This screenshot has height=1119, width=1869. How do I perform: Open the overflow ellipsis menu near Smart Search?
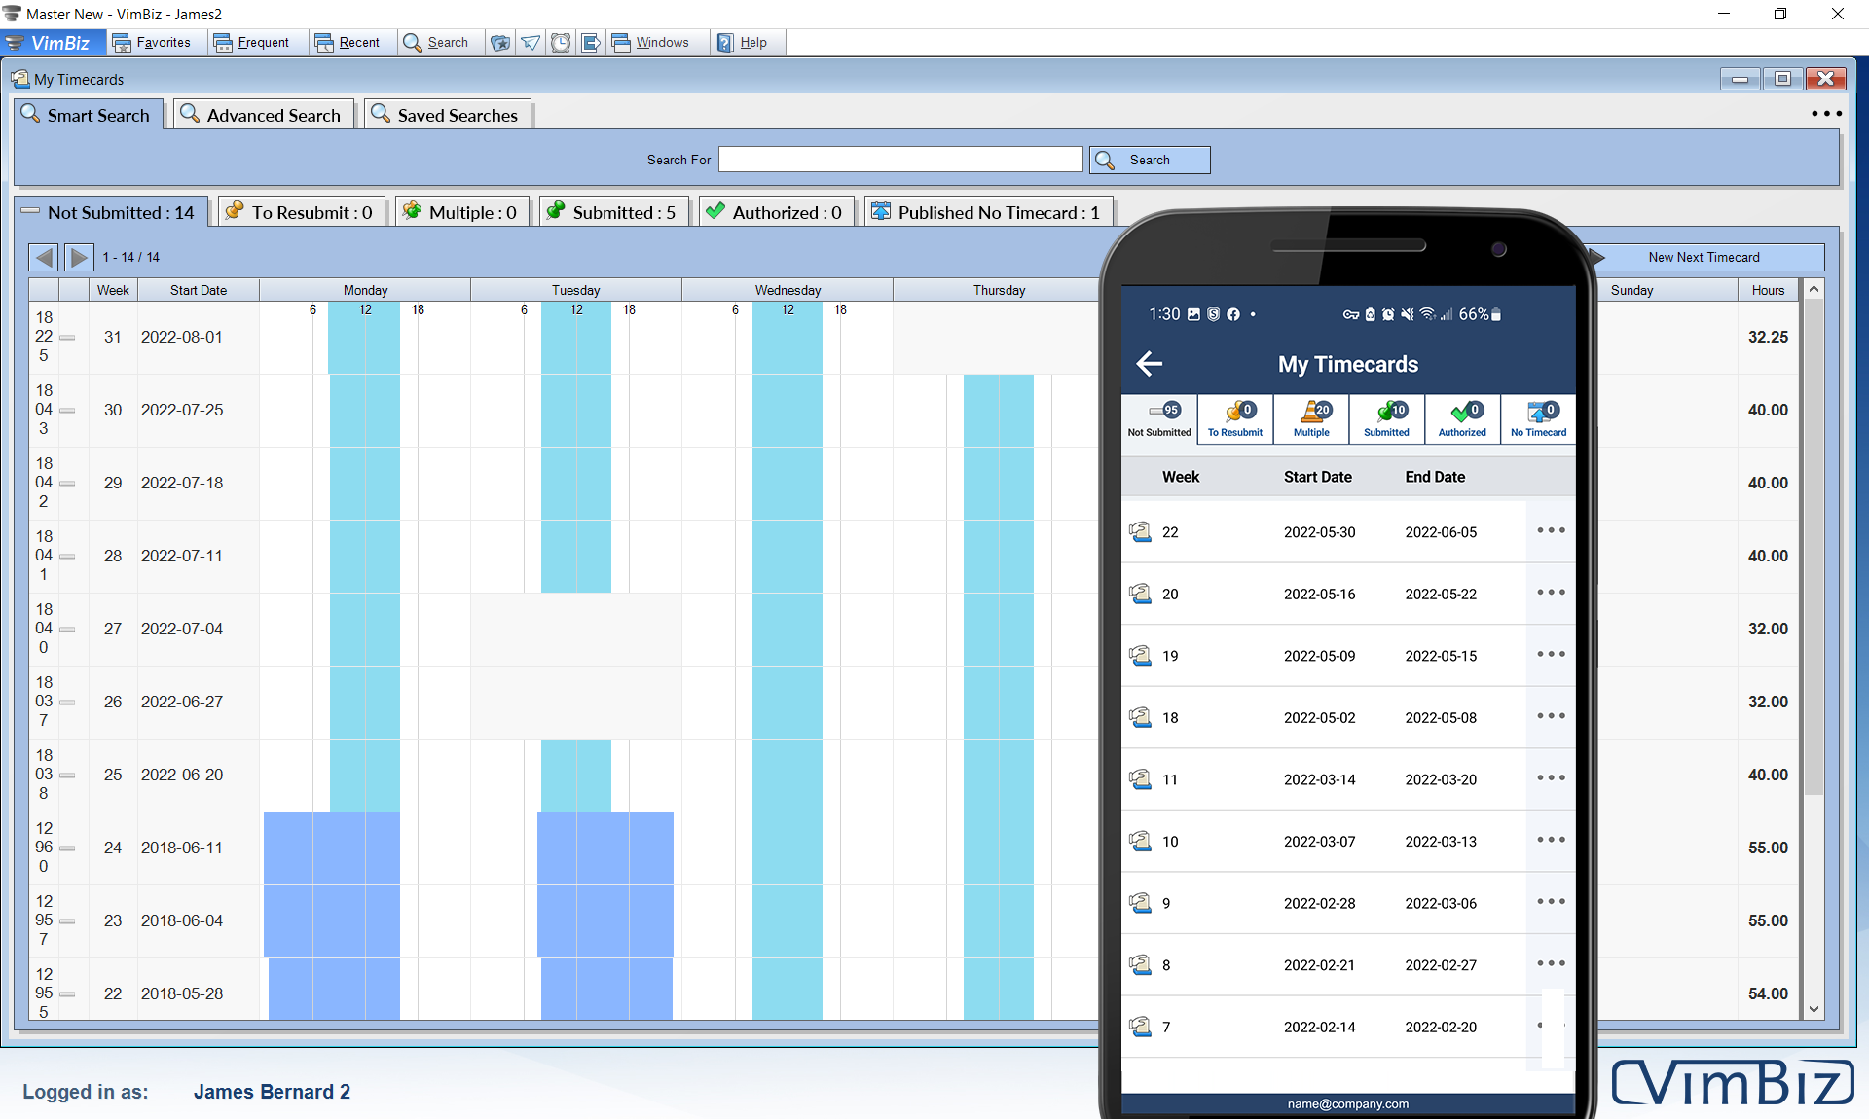pyautogui.click(x=1826, y=114)
